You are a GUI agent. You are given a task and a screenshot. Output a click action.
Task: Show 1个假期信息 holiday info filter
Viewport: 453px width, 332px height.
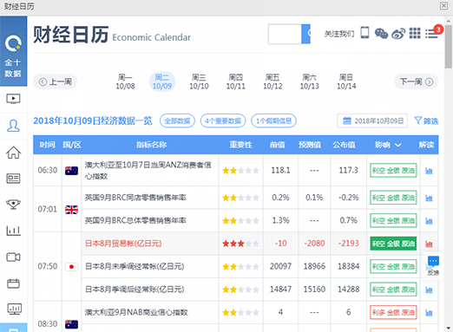tap(273, 120)
